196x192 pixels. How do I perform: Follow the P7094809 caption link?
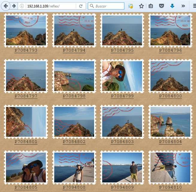(122, 188)
